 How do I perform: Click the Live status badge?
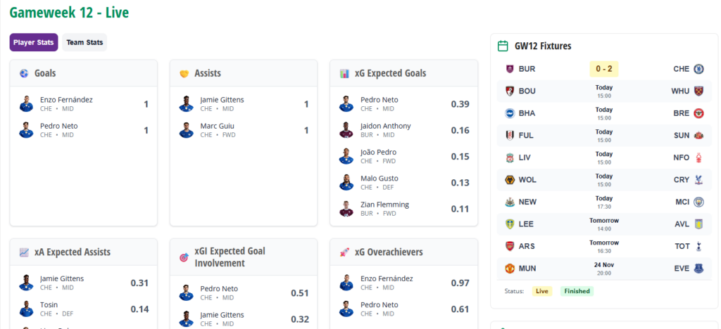[542, 291]
